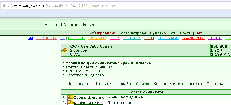Click the 0 EXP value
Screen dimensions: 231x105
[216, 51]
